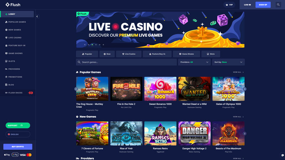285x160 pixels.
Task: Expand the Providers filter dropdown
Action: pos(194,62)
